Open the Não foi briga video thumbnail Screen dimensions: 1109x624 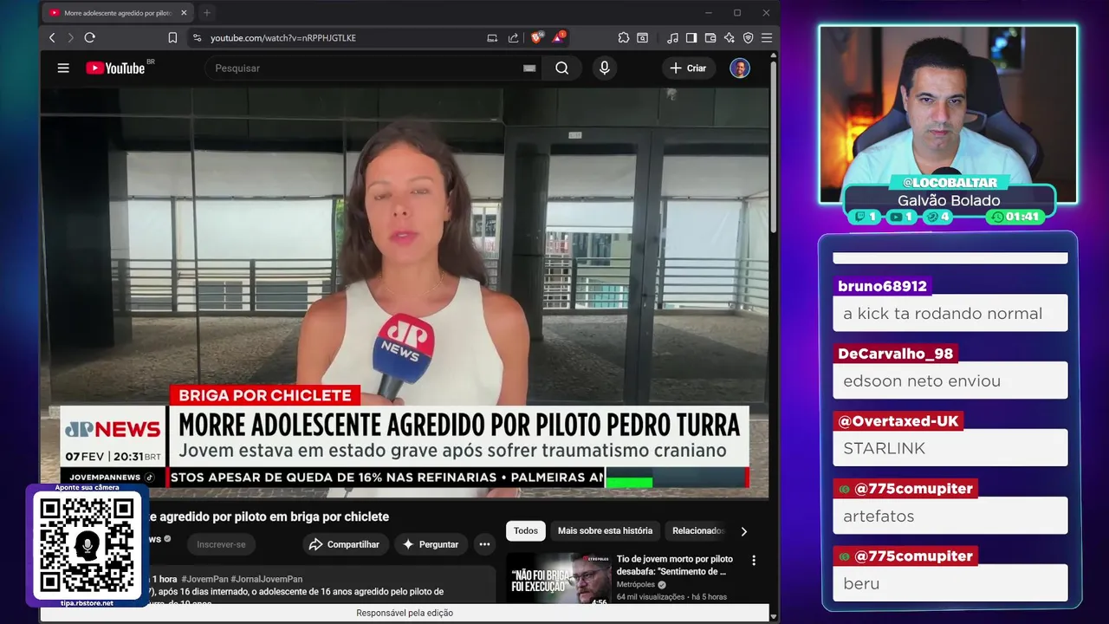(558, 577)
